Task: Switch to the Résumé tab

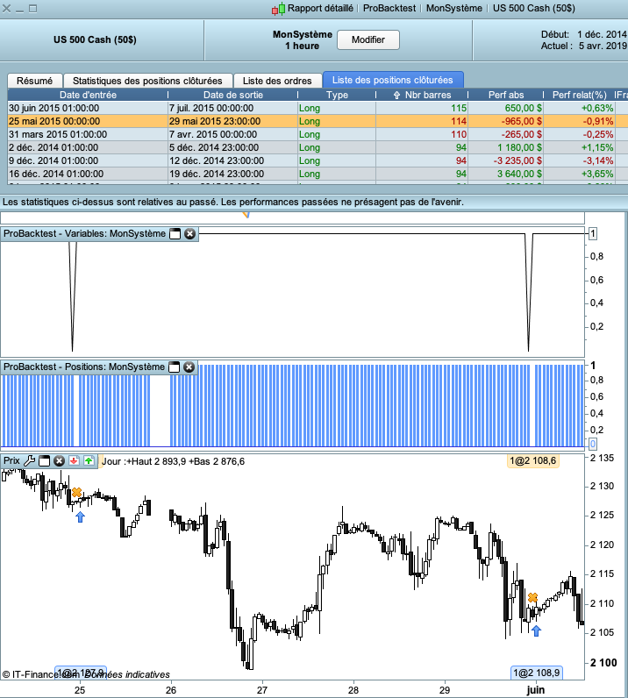Action: [x=35, y=81]
